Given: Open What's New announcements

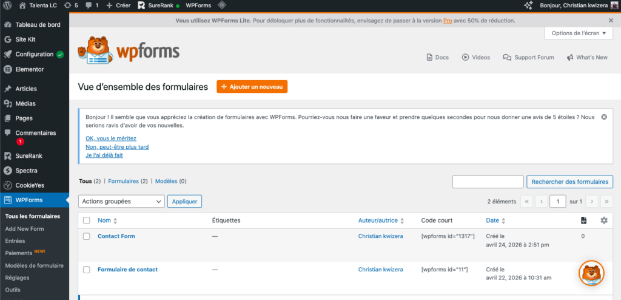Looking at the screenshot, I should click(587, 57).
